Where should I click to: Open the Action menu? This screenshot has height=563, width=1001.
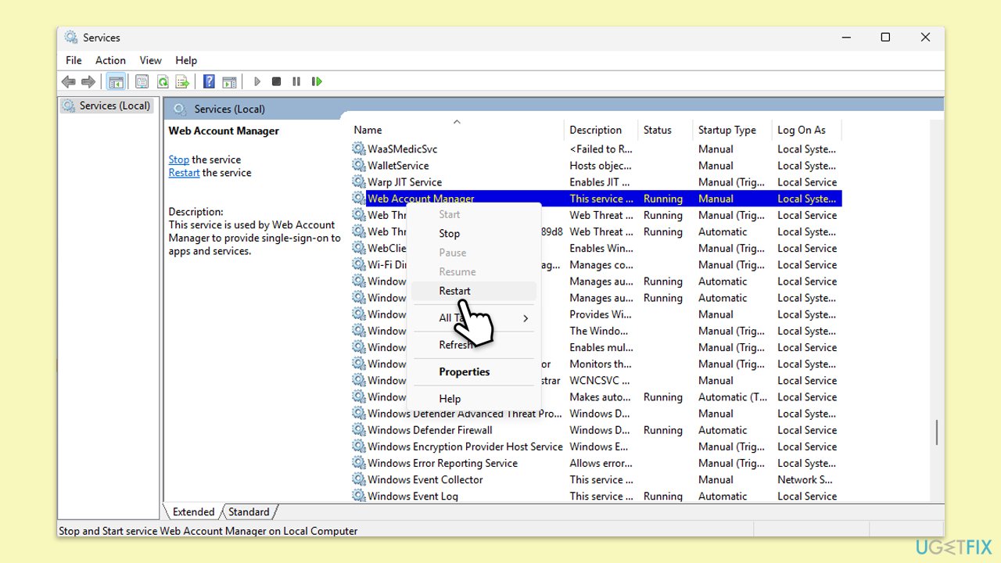click(110, 60)
